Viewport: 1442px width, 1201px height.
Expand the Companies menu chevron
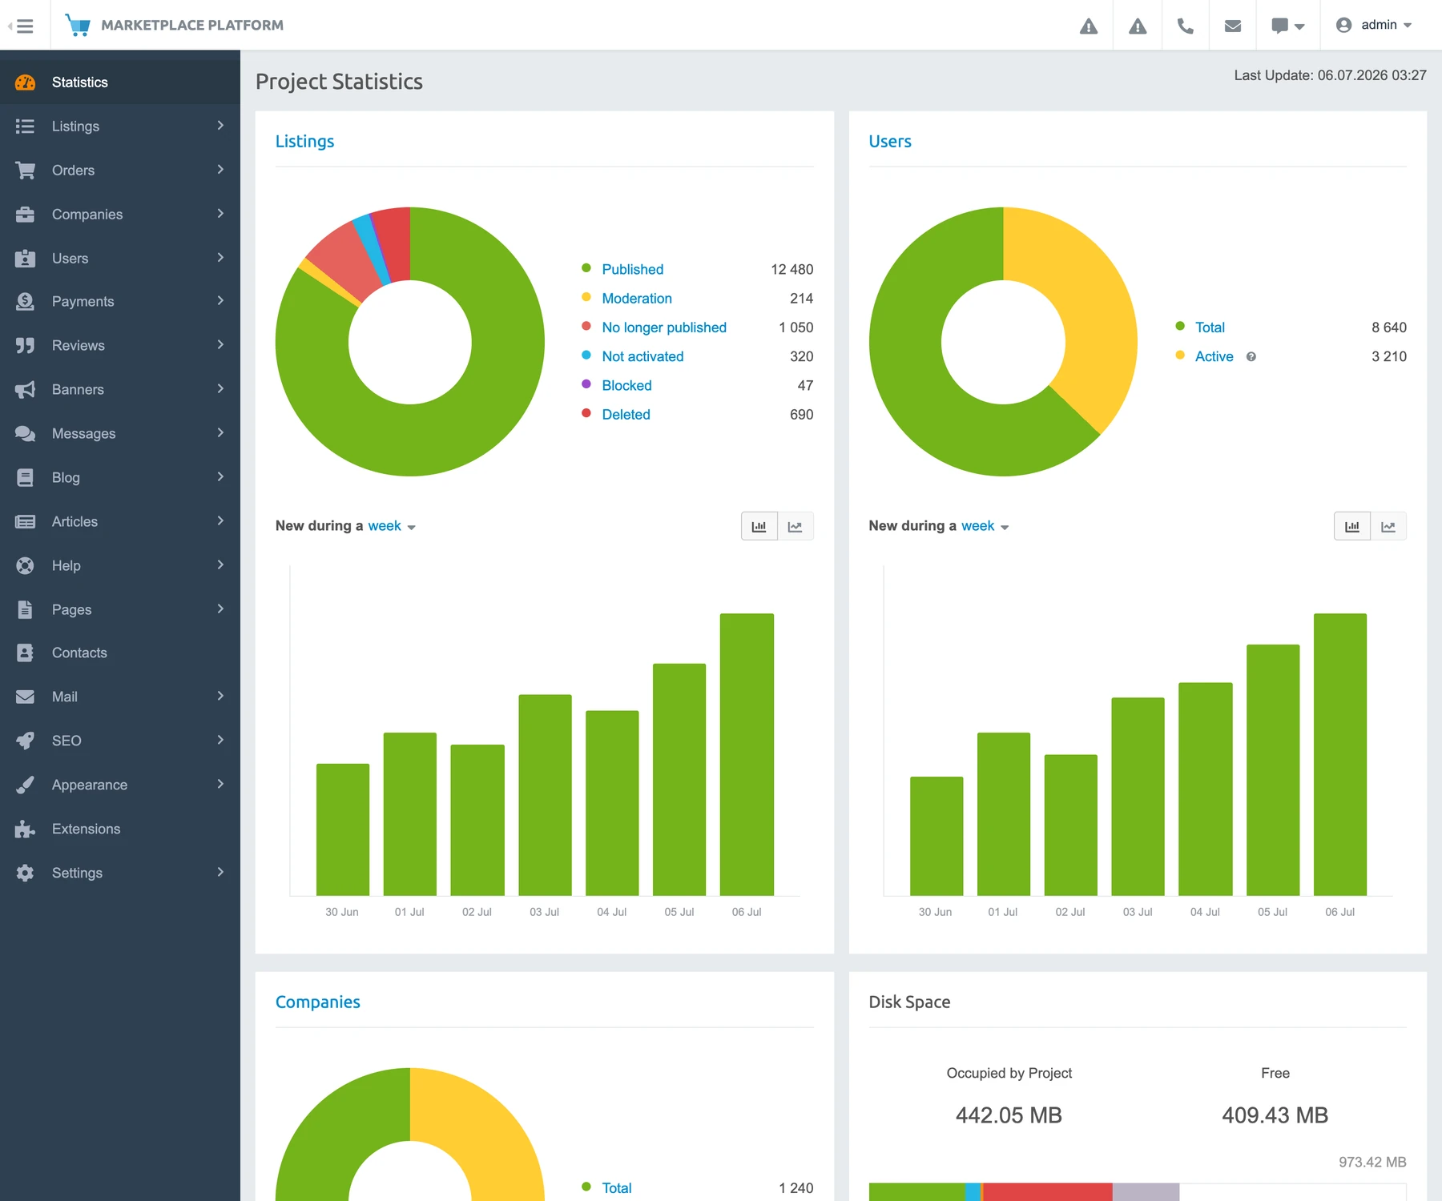pos(220,214)
